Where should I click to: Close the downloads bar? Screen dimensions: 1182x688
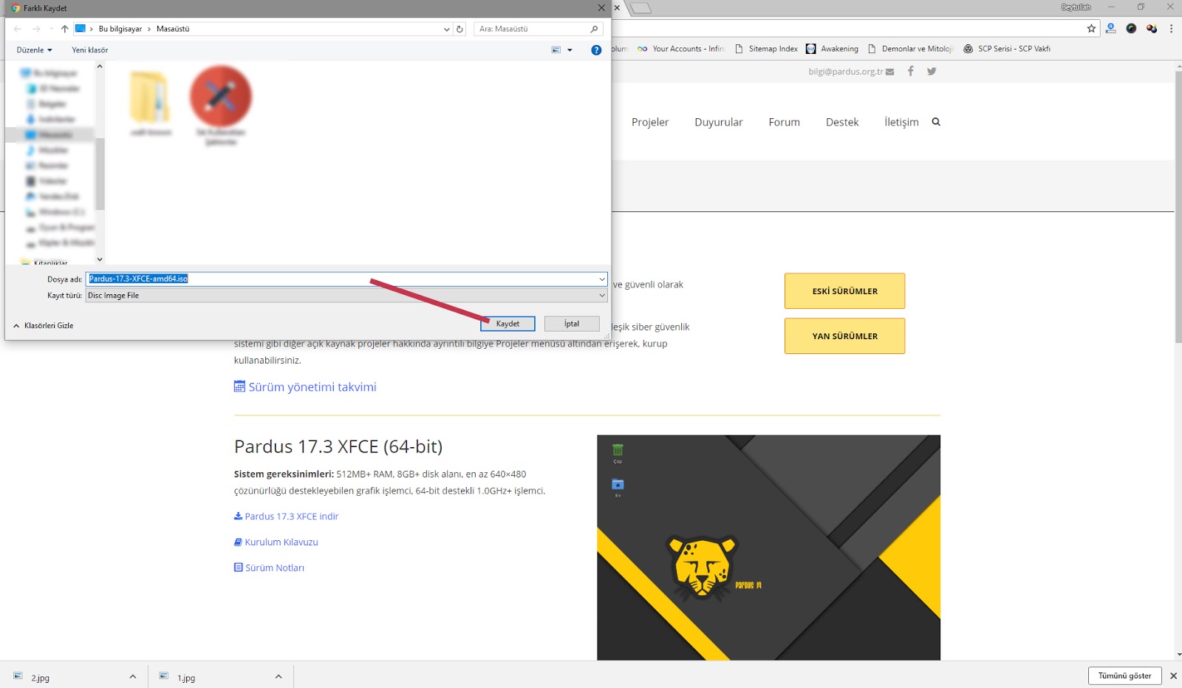click(x=1173, y=676)
